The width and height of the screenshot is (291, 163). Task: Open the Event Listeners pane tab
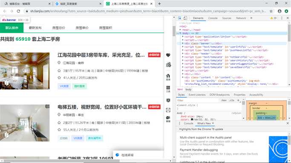coord(197,95)
